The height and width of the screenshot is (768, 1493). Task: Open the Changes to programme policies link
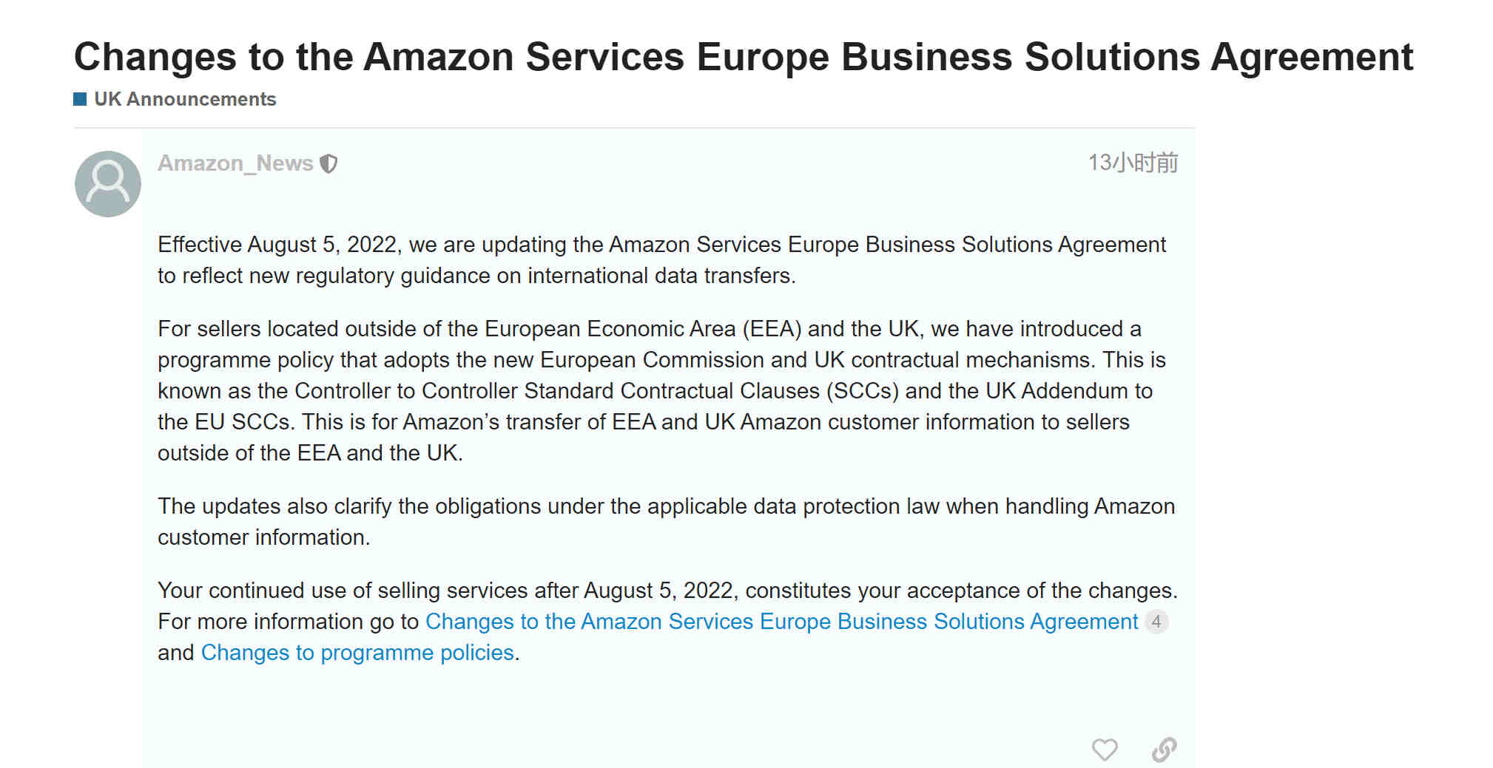pos(357,653)
